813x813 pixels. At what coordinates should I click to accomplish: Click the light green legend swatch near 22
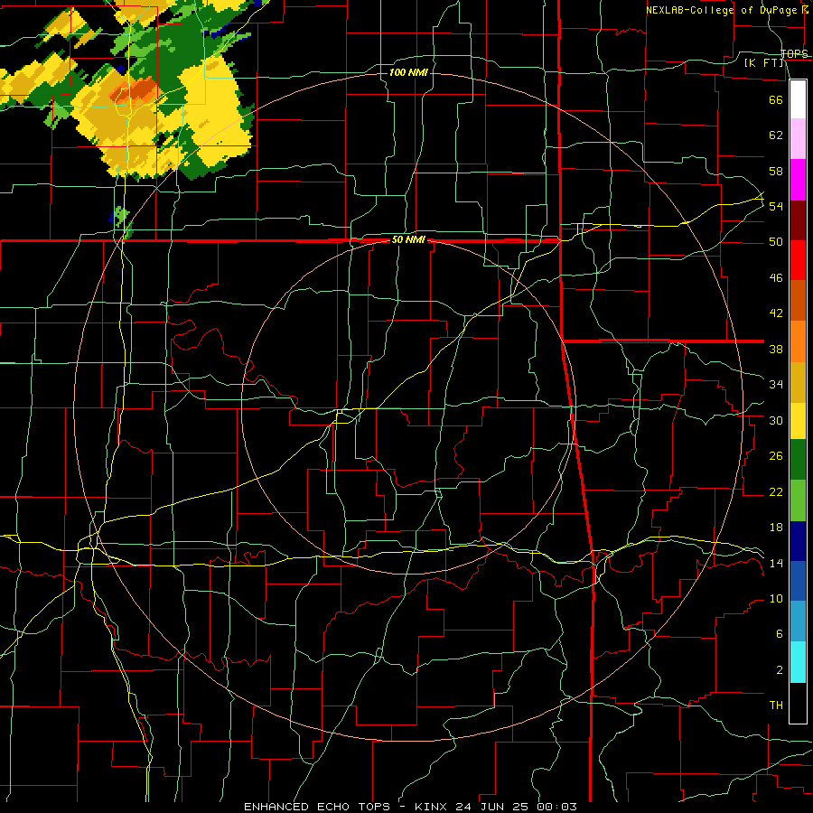click(798, 500)
